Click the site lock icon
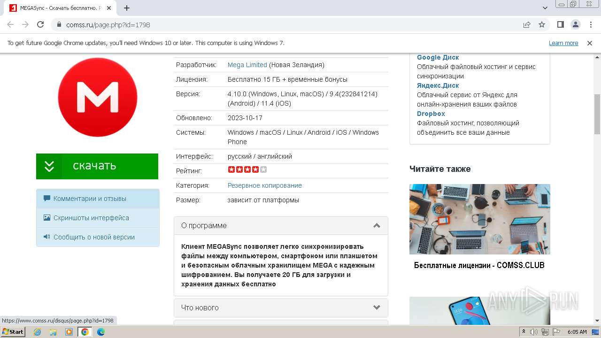The image size is (601, 338). 59,24
